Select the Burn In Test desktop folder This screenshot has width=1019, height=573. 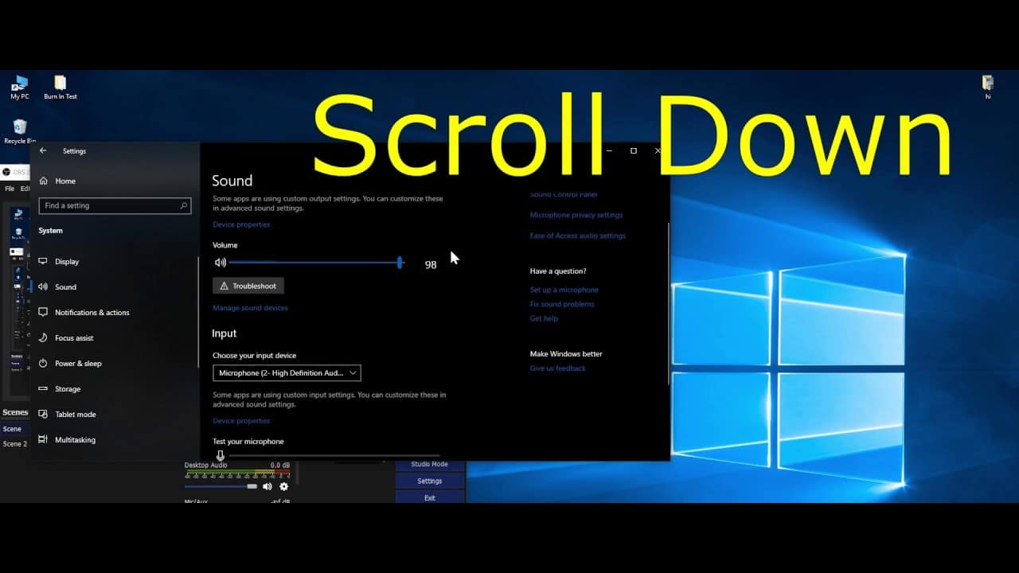tap(61, 87)
